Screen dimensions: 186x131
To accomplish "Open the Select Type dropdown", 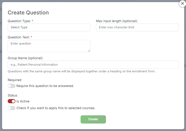I will tap(49, 27).
